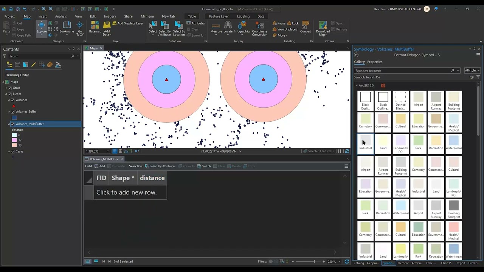The width and height of the screenshot is (484, 272).
Task: Click the Remove ArcGIS 2D style icon
Action: coord(383,85)
